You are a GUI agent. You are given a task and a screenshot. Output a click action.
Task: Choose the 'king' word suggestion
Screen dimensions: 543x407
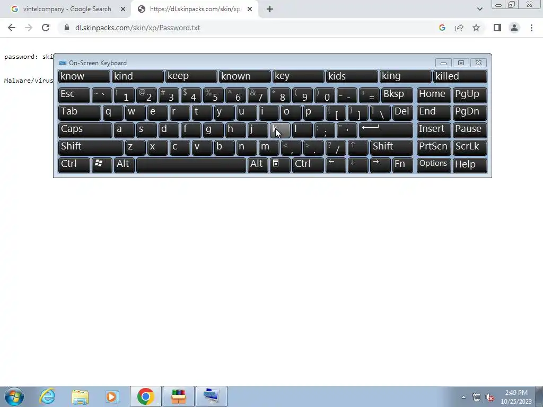406,76
